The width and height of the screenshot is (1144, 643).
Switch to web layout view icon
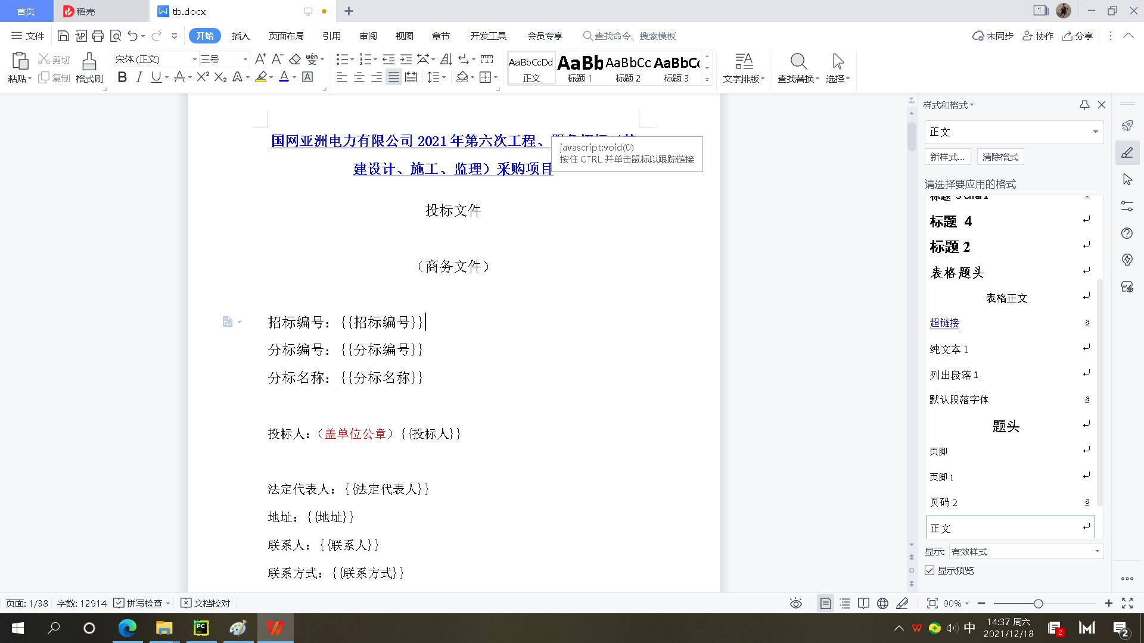[882, 603]
